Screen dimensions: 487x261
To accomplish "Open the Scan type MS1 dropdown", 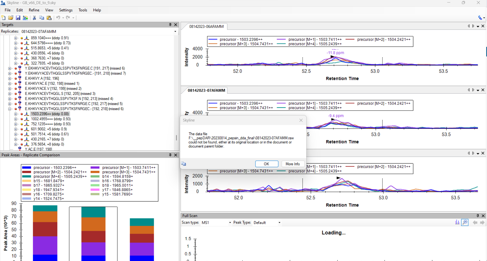I will (x=230, y=223).
